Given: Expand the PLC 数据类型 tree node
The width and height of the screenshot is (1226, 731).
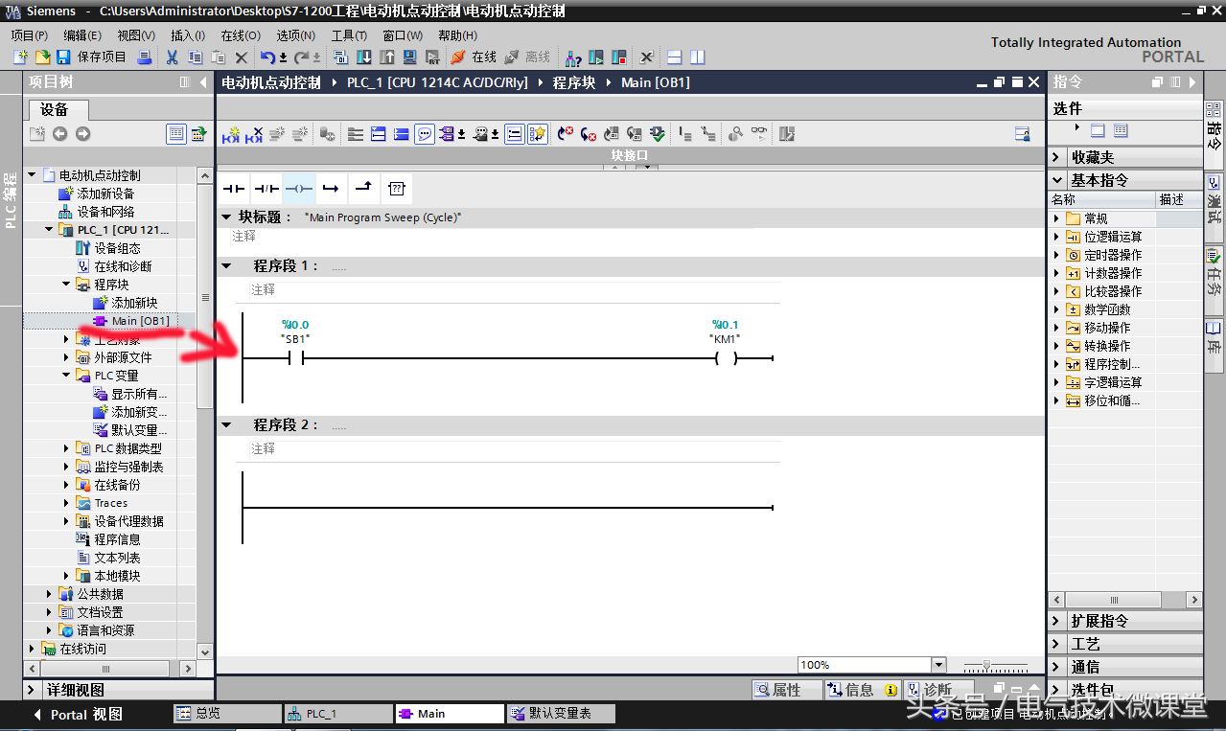Looking at the screenshot, I should coord(67,448).
